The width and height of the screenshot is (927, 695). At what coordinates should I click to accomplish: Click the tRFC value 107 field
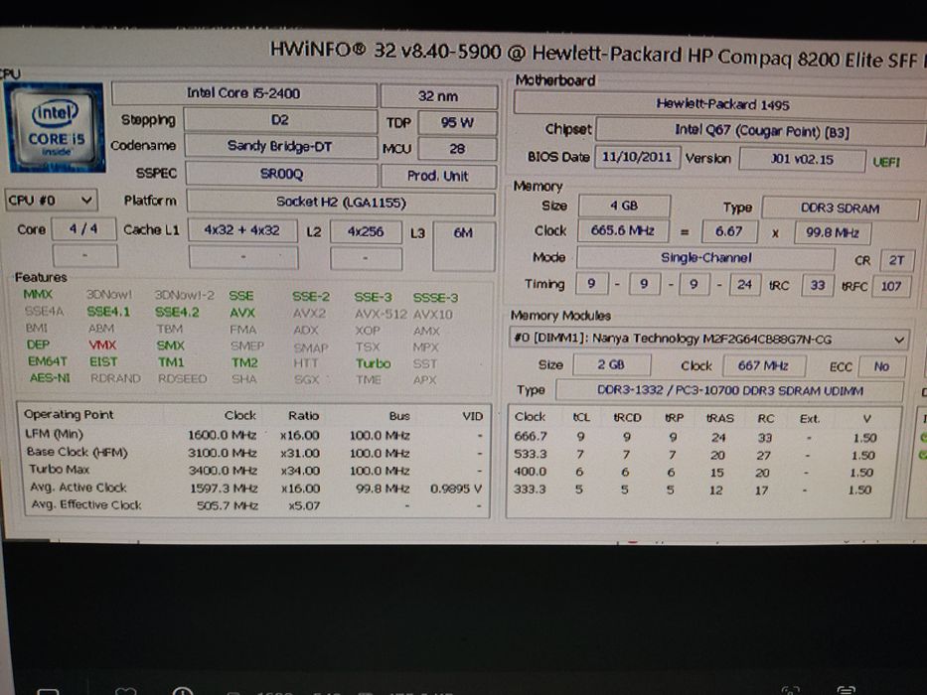coord(891,287)
